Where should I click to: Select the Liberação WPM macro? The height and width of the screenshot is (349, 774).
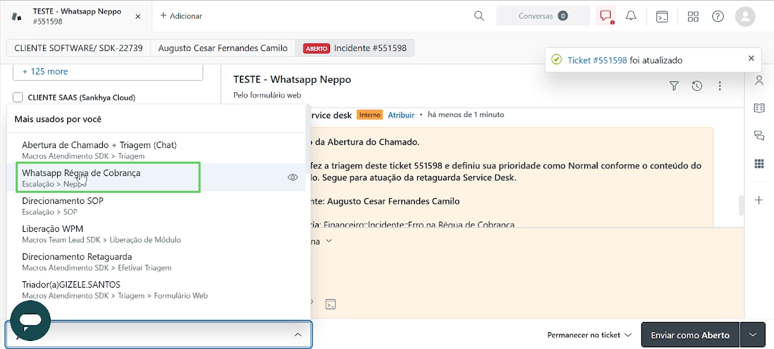click(x=156, y=234)
